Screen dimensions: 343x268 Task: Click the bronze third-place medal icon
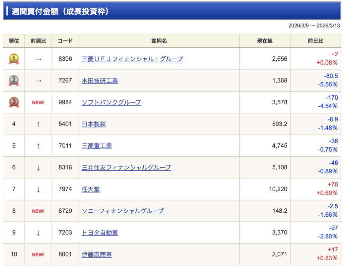[x=14, y=102]
